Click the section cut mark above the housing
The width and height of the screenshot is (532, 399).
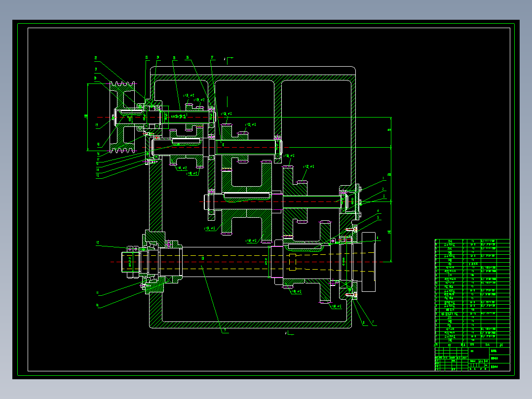pos(229,60)
